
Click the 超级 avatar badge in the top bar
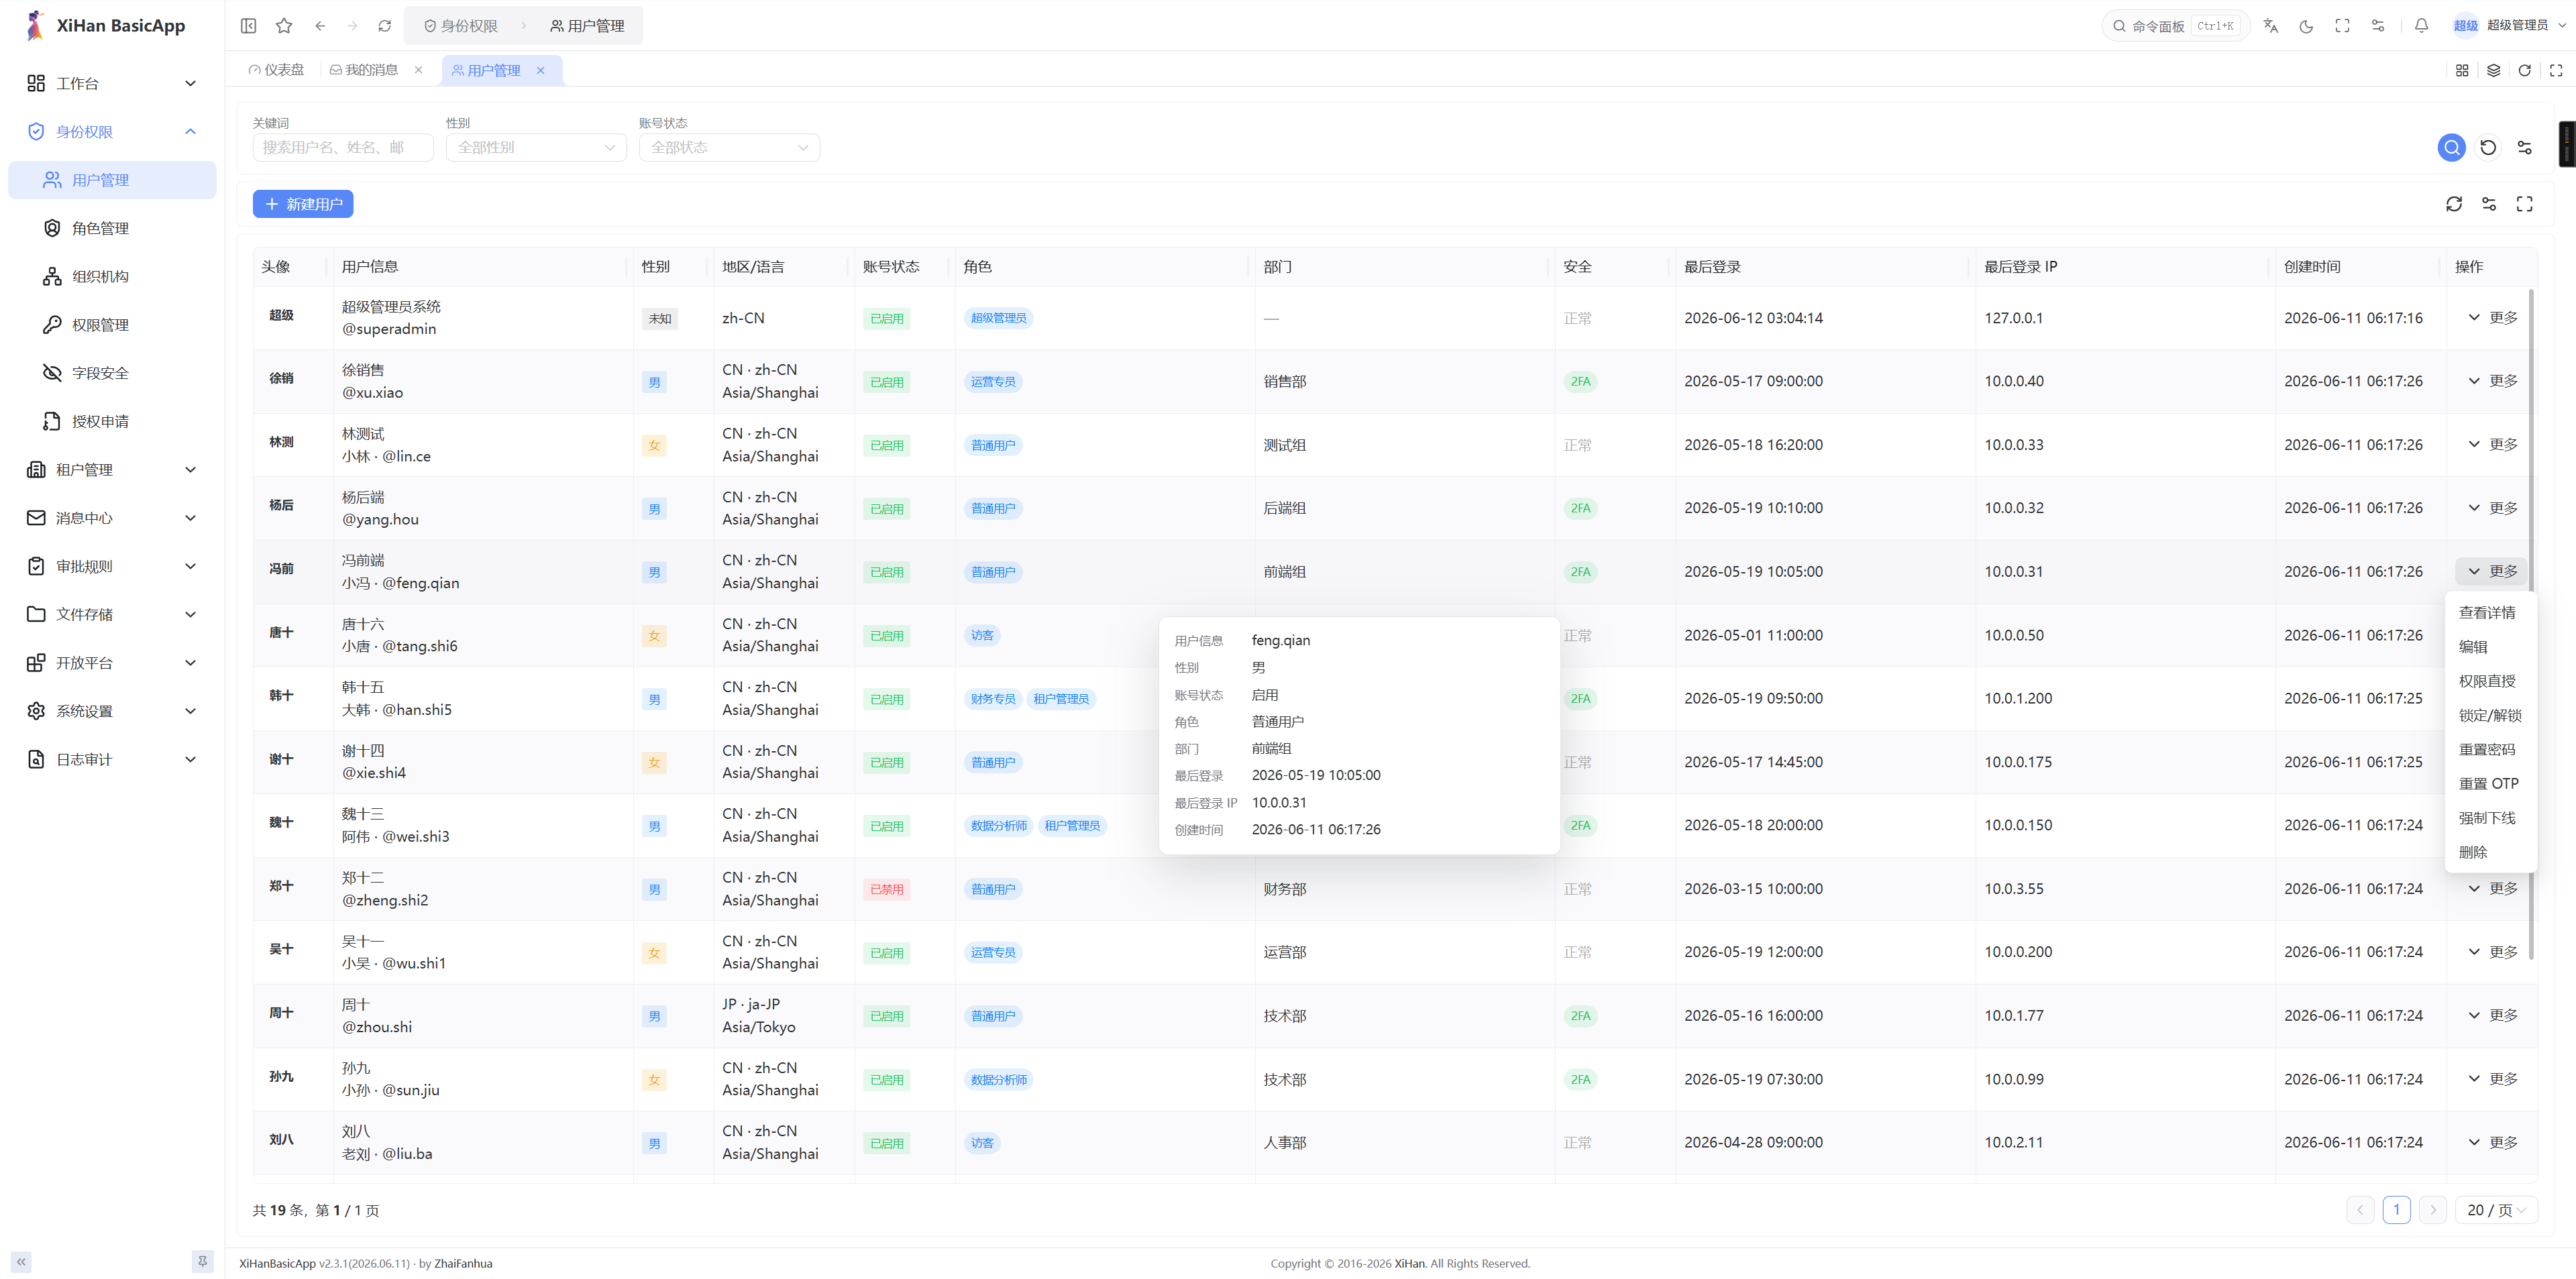2465,26
